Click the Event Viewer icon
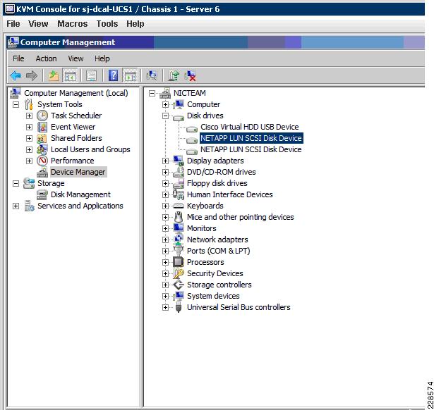 [x=42, y=127]
